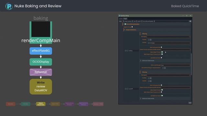Open breadcrumb arrow after ExtractReviewDataMov path
This screenshot has width=207, height=116.
154,21
